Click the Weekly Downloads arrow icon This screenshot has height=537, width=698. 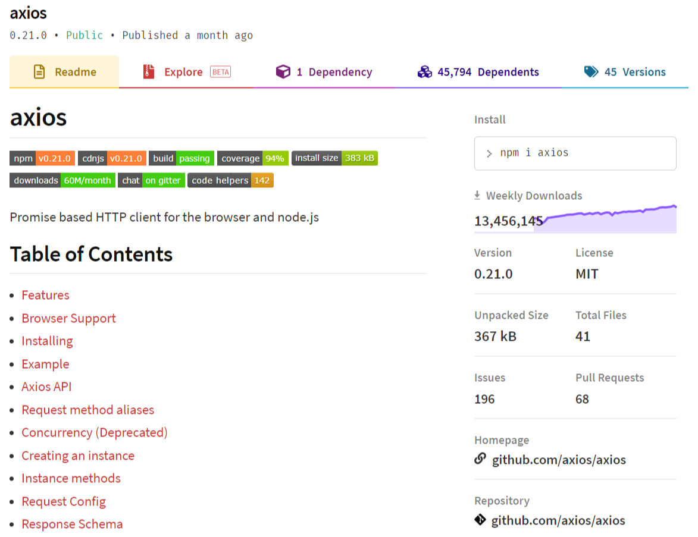point(477,195)
